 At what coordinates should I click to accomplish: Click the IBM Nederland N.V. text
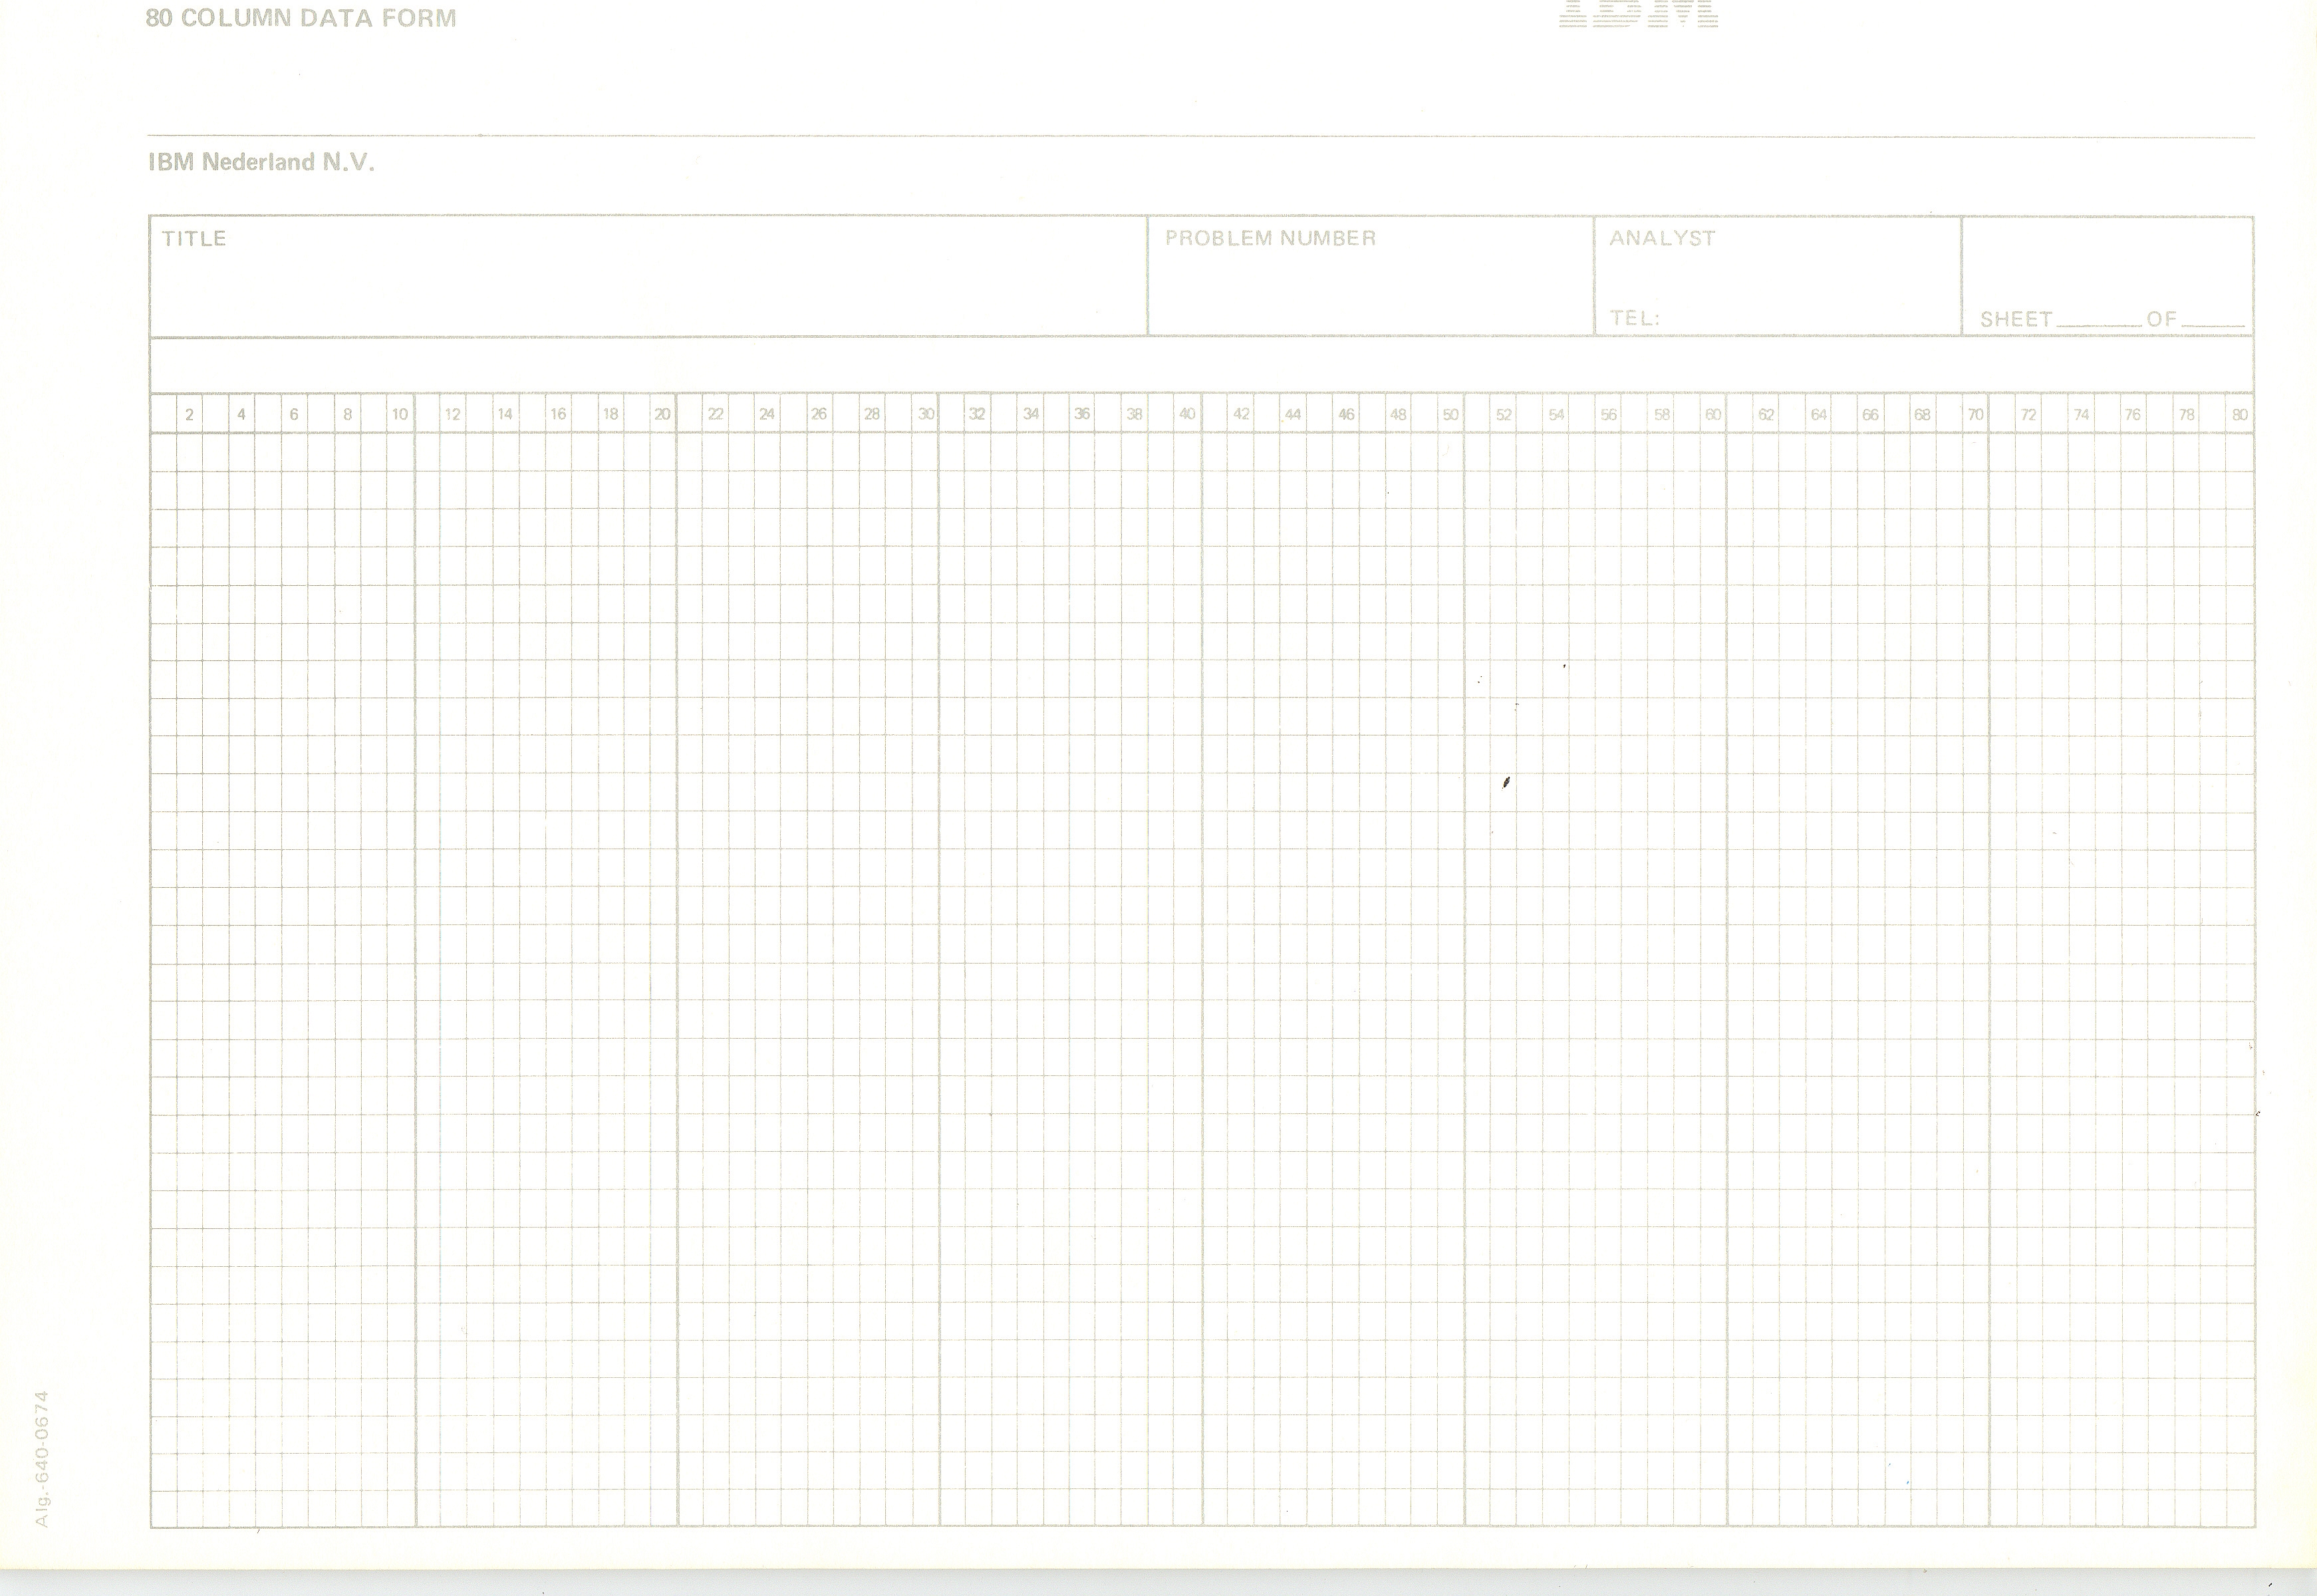pyautogui.click(x=261, y=163)
